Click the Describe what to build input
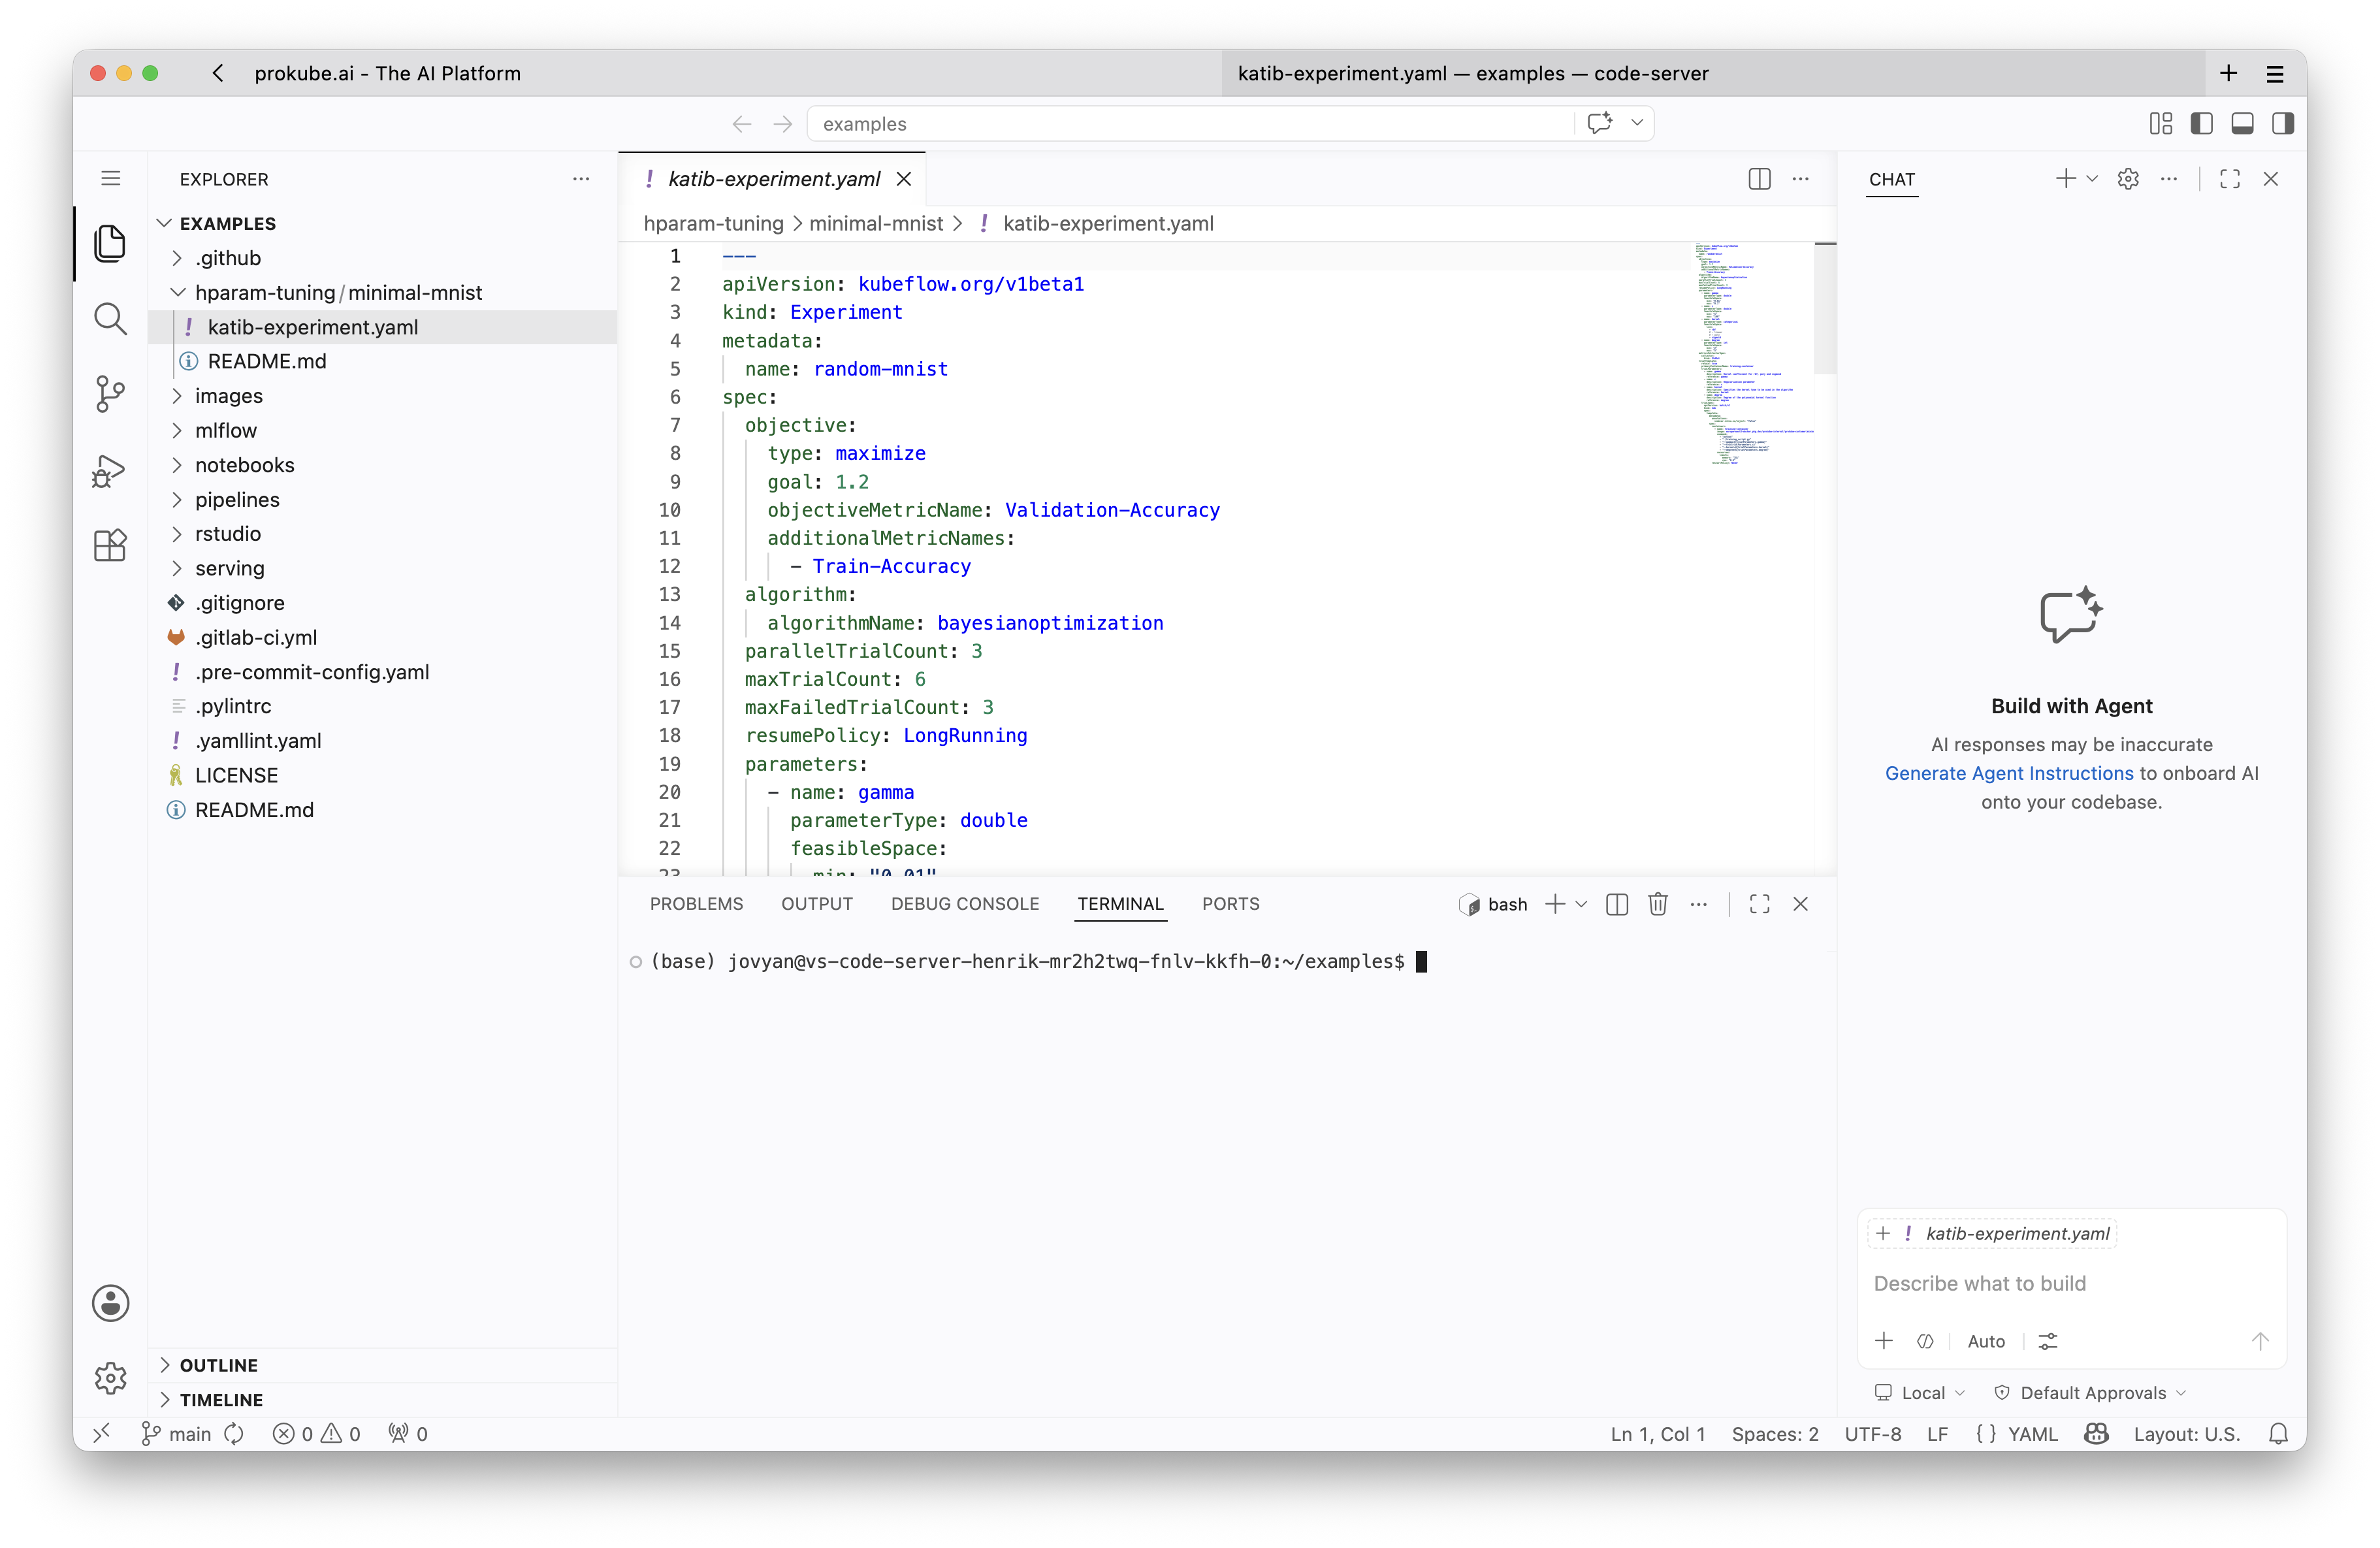 tap(2071, 1283)
